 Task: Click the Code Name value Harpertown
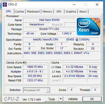[x=37, y=24]
